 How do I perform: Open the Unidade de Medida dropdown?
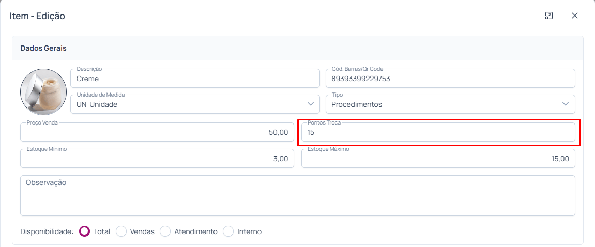click(195, 104)
